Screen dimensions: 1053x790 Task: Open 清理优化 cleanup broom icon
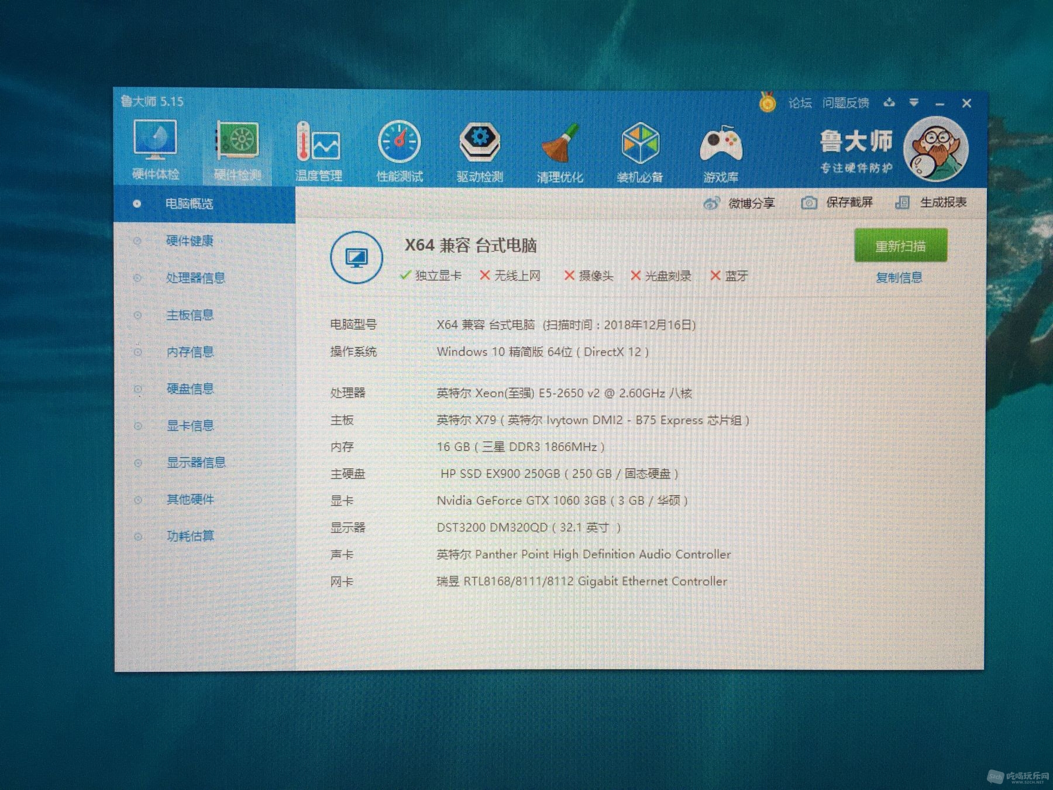[x=560, y=152]
